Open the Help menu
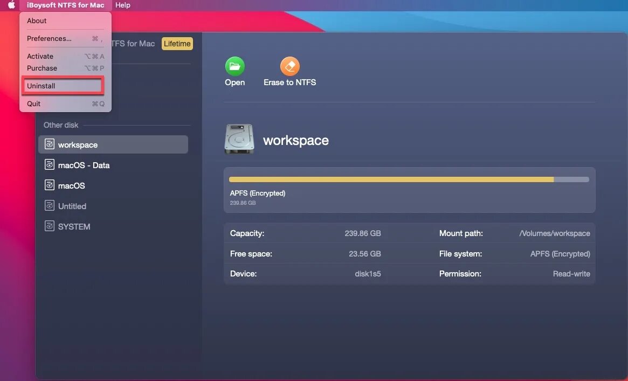The image size is (628, 381). click(x=122, y=5)
